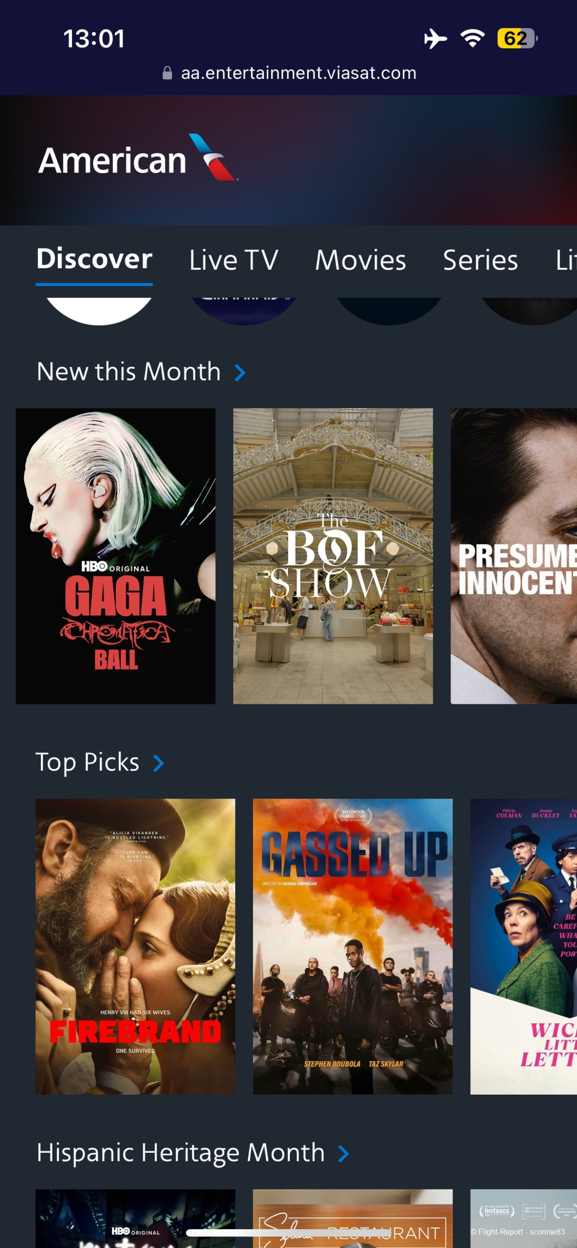Open the Gaga Chromatica Ball poster

click(115, 556)
